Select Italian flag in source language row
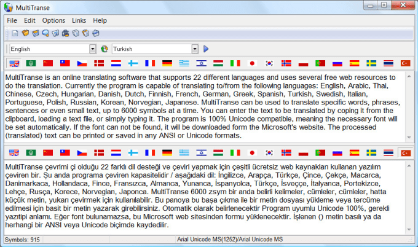Viewport: 418px width, 247px height. (235, 63)
